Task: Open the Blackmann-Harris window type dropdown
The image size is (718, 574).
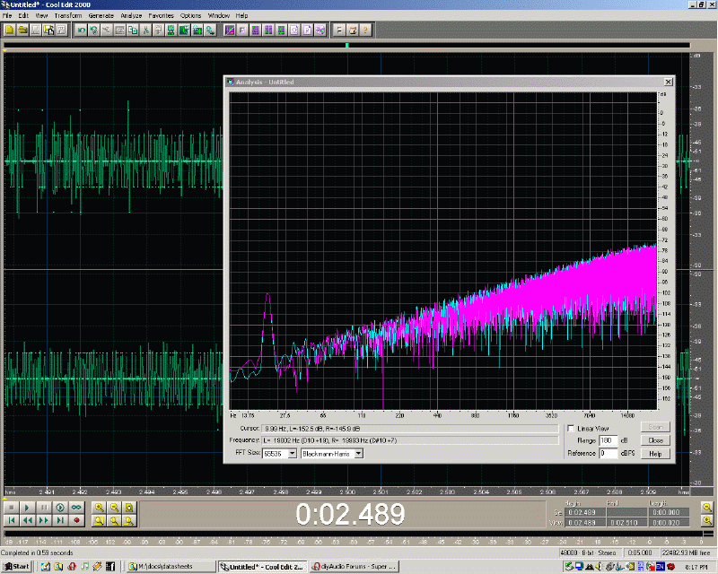Action: coord(359,454)
